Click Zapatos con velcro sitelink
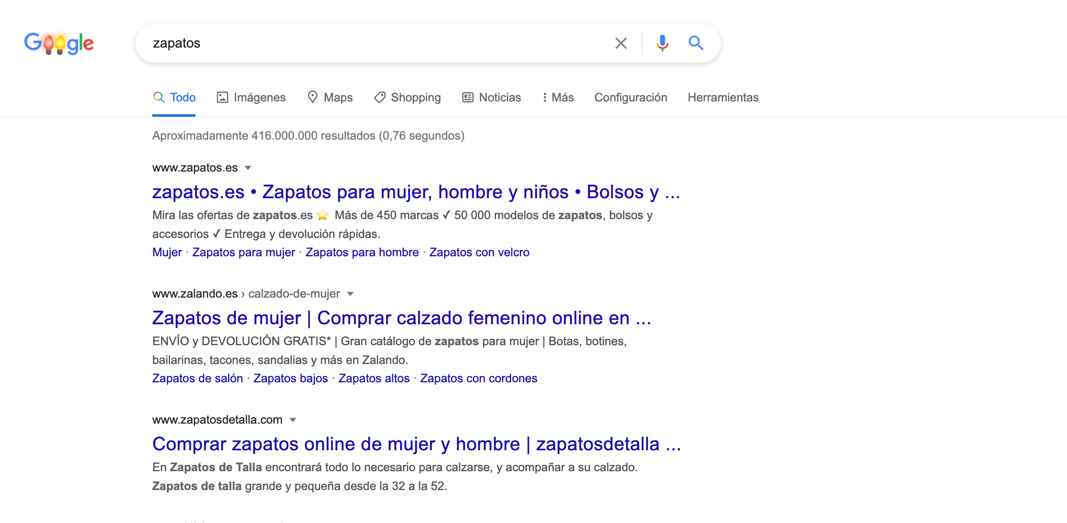 click(x=479, y=252)
